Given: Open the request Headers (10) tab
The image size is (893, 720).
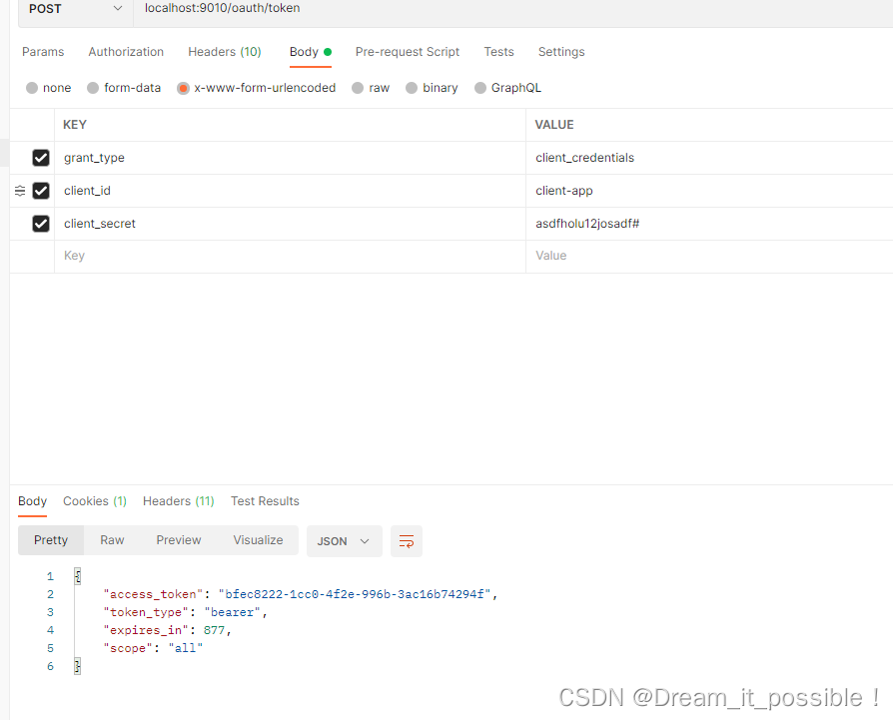Looking at the screenshot, I should click(x=225, y=52).
